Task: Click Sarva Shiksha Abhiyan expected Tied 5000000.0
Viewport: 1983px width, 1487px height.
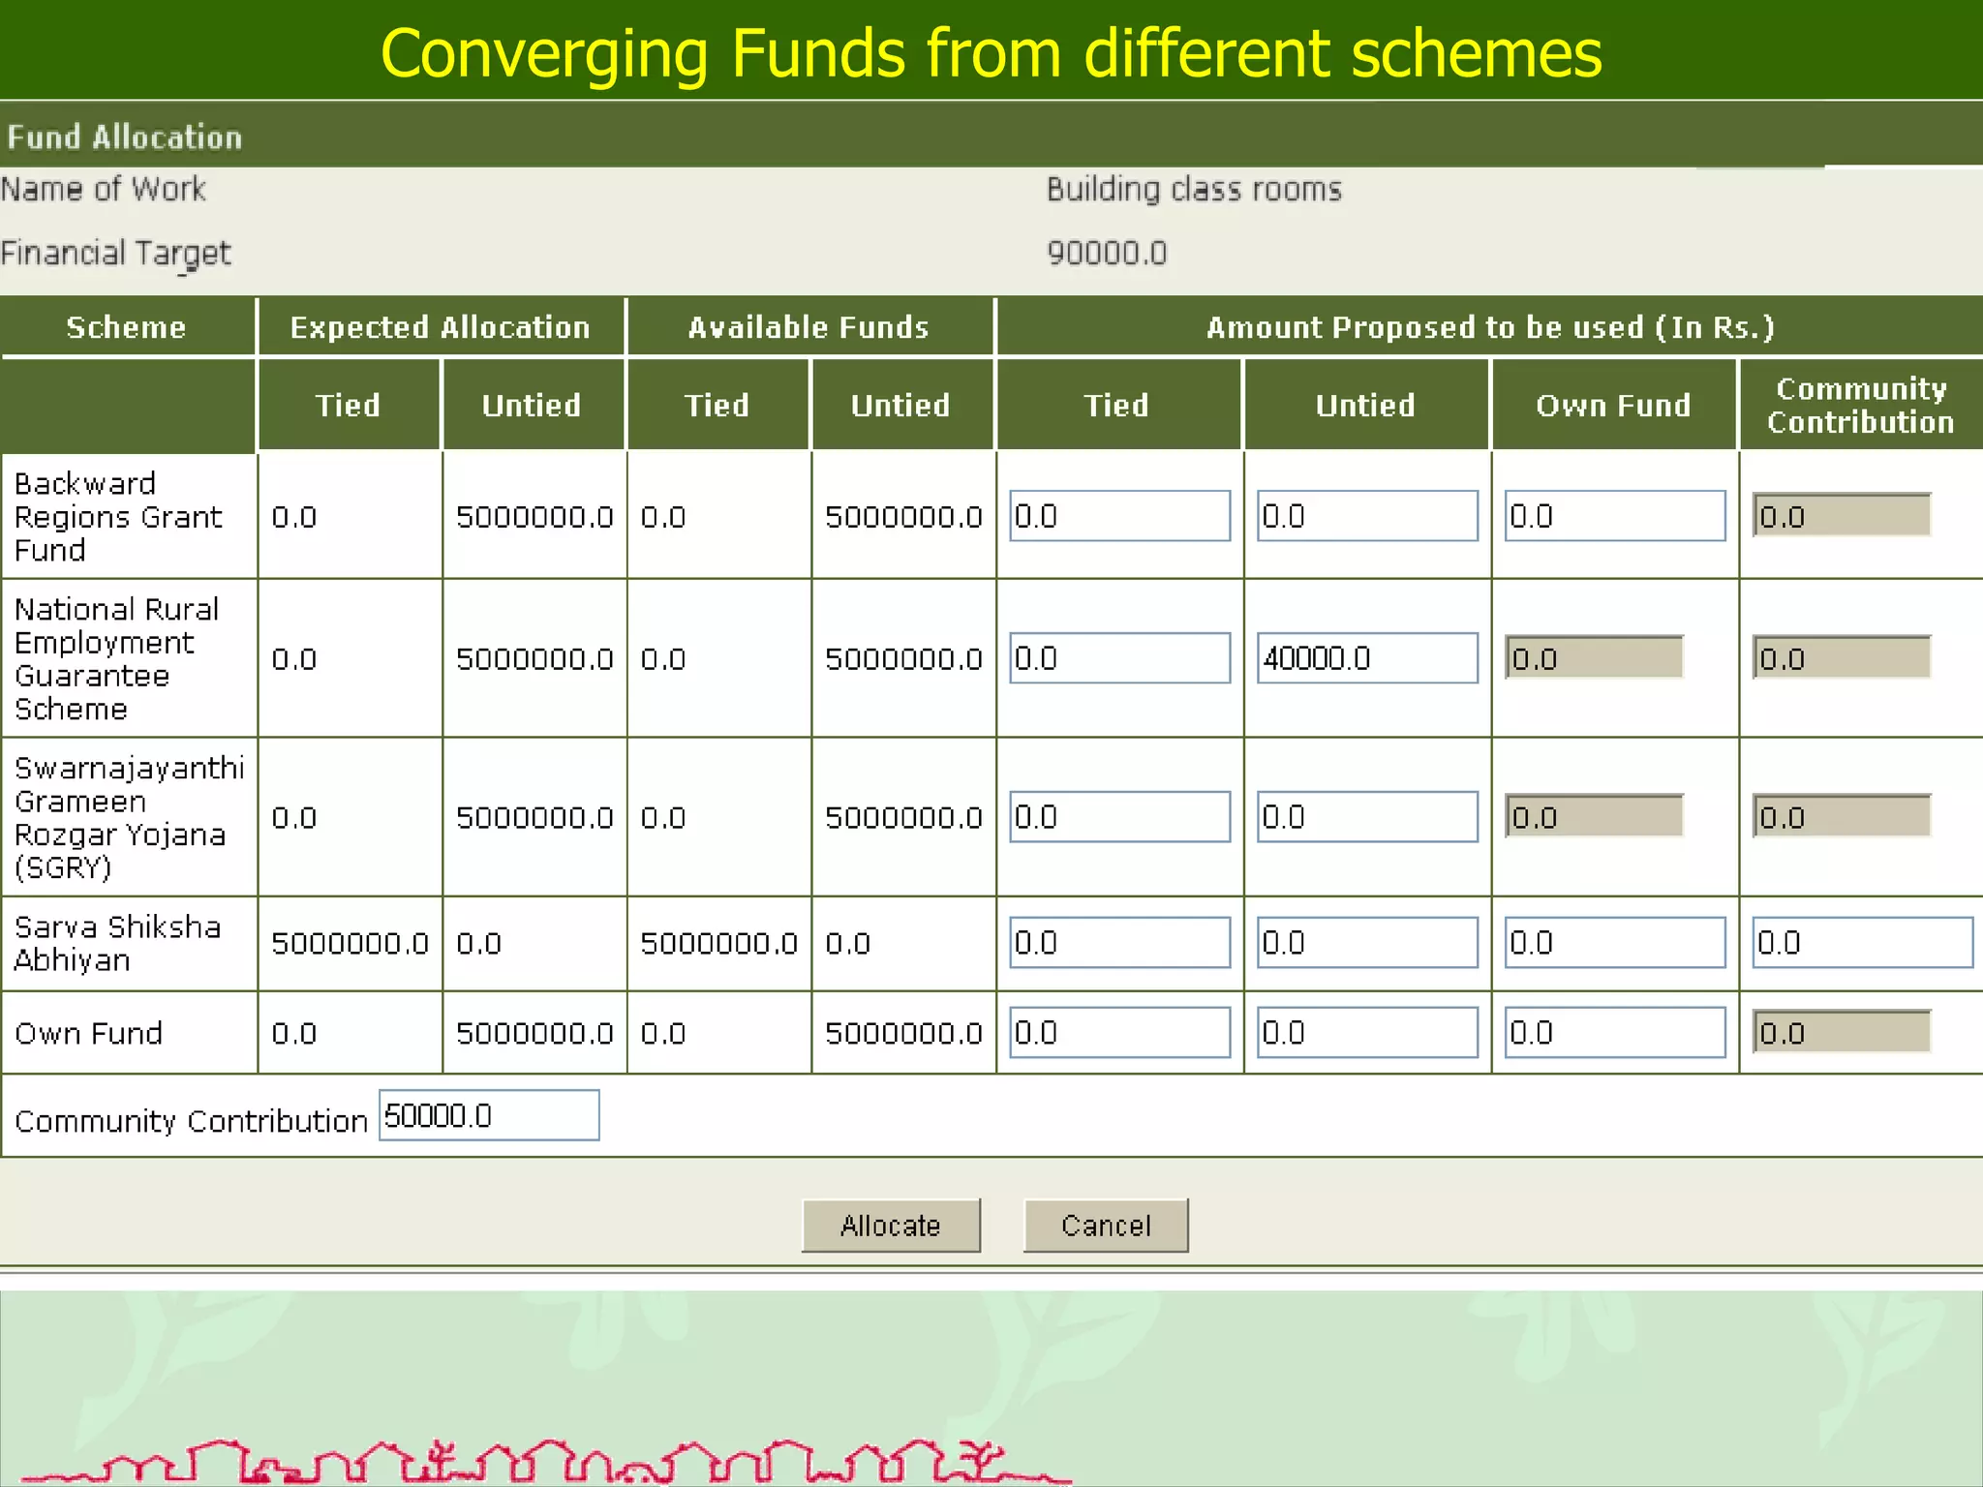Action: (x=350, y=943)
